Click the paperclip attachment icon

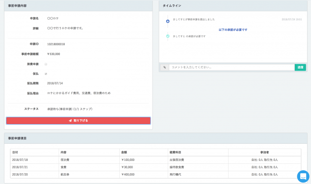pos(164,67)
